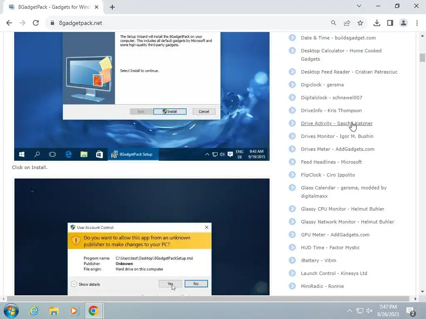Open DriveInfo - Kris Thompson link
This screenshot has height=319, width=426.
(x=331, y=110)
